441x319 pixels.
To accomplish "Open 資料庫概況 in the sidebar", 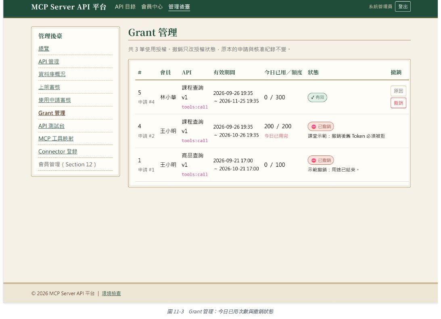I will tap(52, 74).
